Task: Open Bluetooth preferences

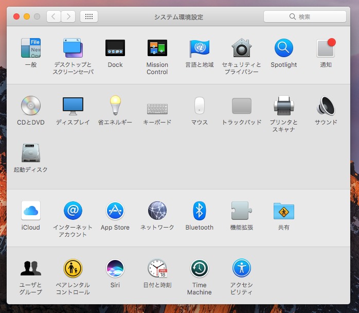Action: point(200,211)
